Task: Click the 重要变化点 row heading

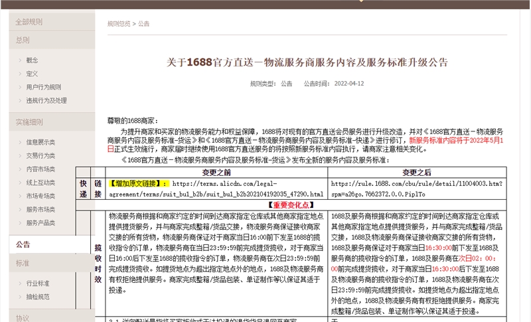Action: pyautogui.click(x=291, y=205)
